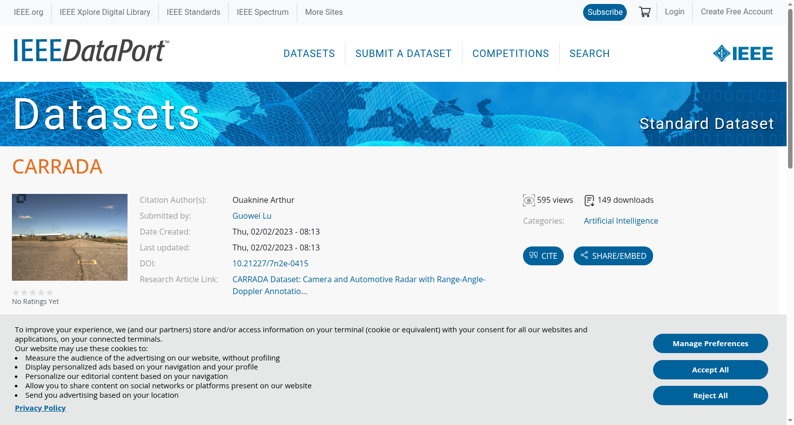Click author name Ouaknine Arthur
The image size is (794, 425).
pyautogui.click(x=264, y=200)
